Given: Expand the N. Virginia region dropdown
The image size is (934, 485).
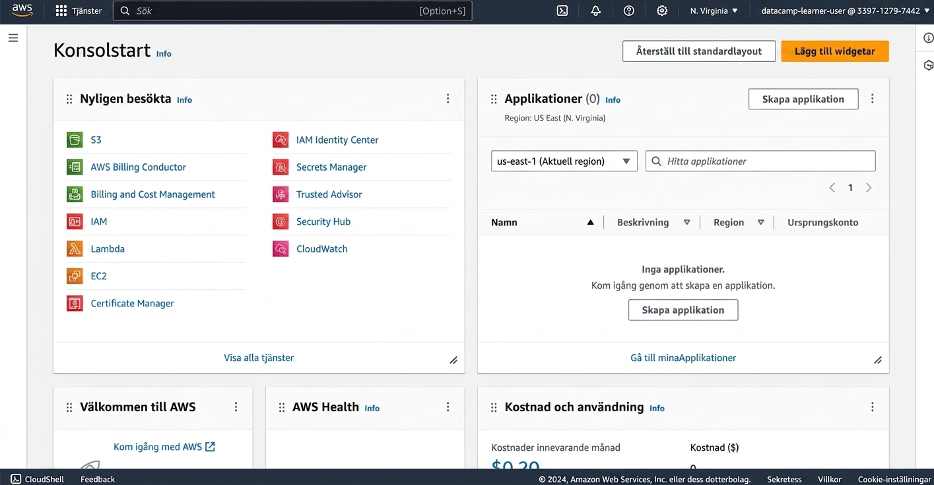Looking at the screenshot, I should [x=714, y=11].
